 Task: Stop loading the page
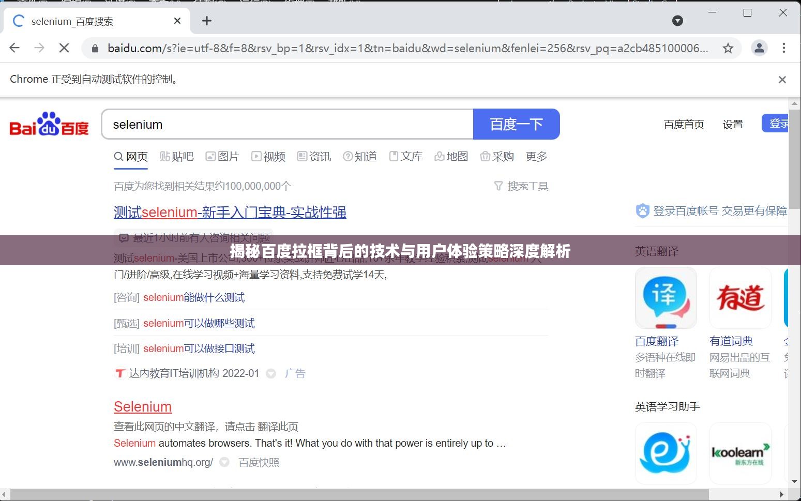coord(64,48)
